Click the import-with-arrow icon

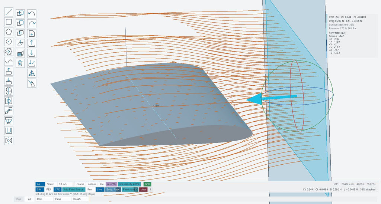click(x=32, y=63)
